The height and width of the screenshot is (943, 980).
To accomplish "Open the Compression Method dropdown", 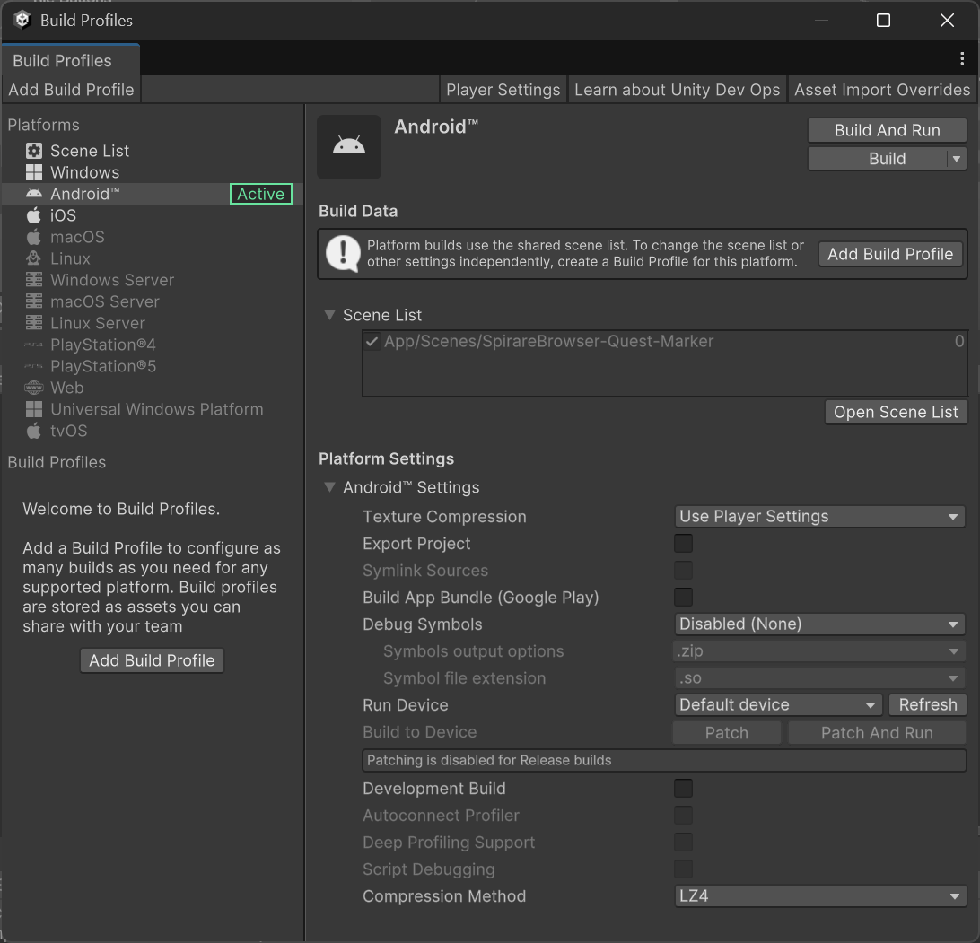I will click(x=820, y=895).
